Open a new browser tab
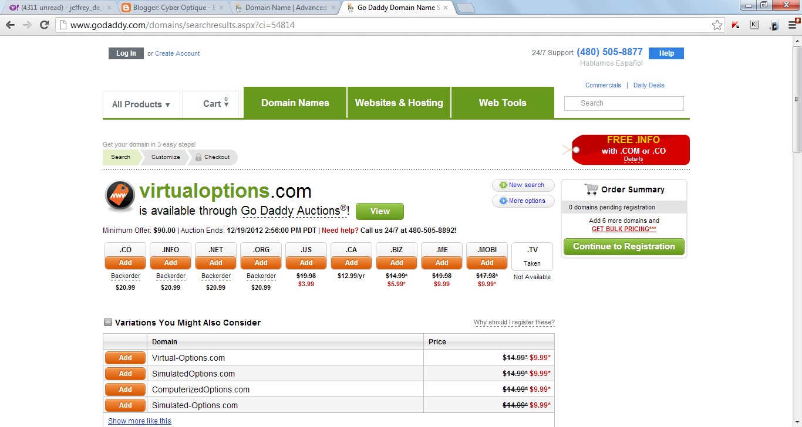 click(465, 8)
